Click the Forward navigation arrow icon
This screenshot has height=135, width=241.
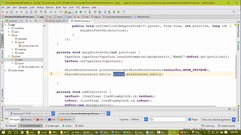[55, 12]
